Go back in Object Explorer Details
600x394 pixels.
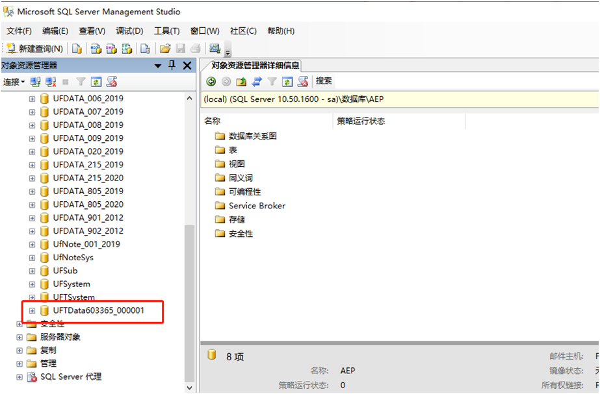point(211,81)
